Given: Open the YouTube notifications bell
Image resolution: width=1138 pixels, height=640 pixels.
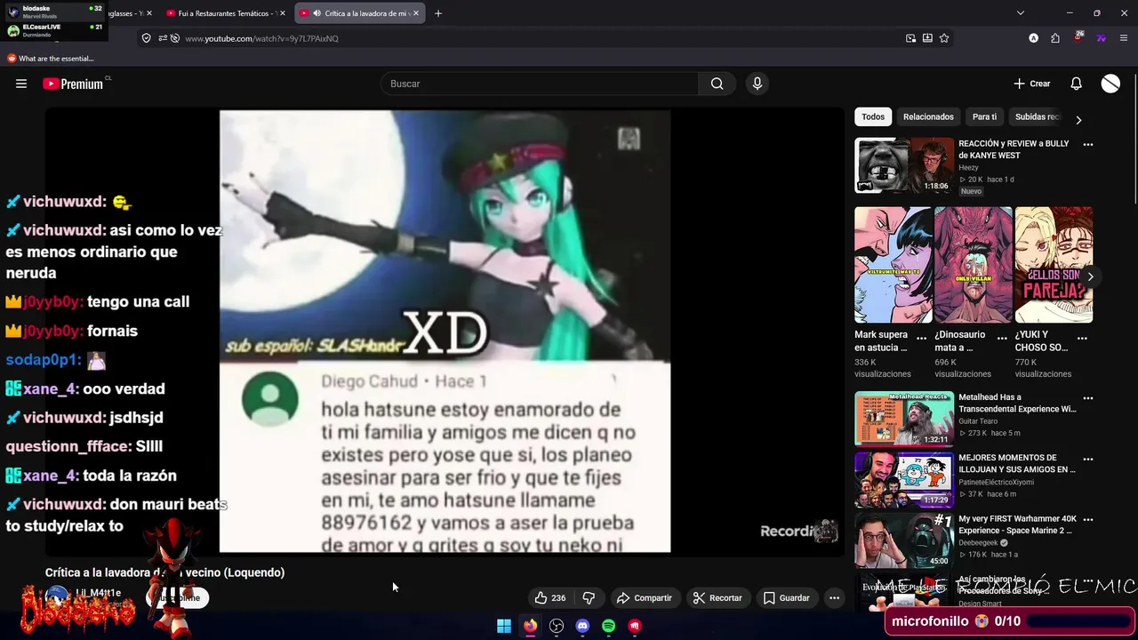Looking at the screenshot, I should click(1076, 84).
